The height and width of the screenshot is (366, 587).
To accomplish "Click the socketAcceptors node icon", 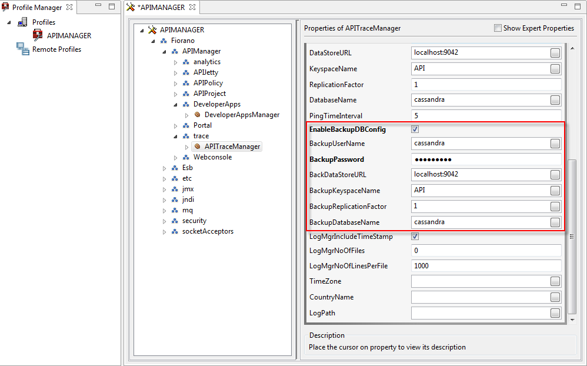I will click(175, 231).
